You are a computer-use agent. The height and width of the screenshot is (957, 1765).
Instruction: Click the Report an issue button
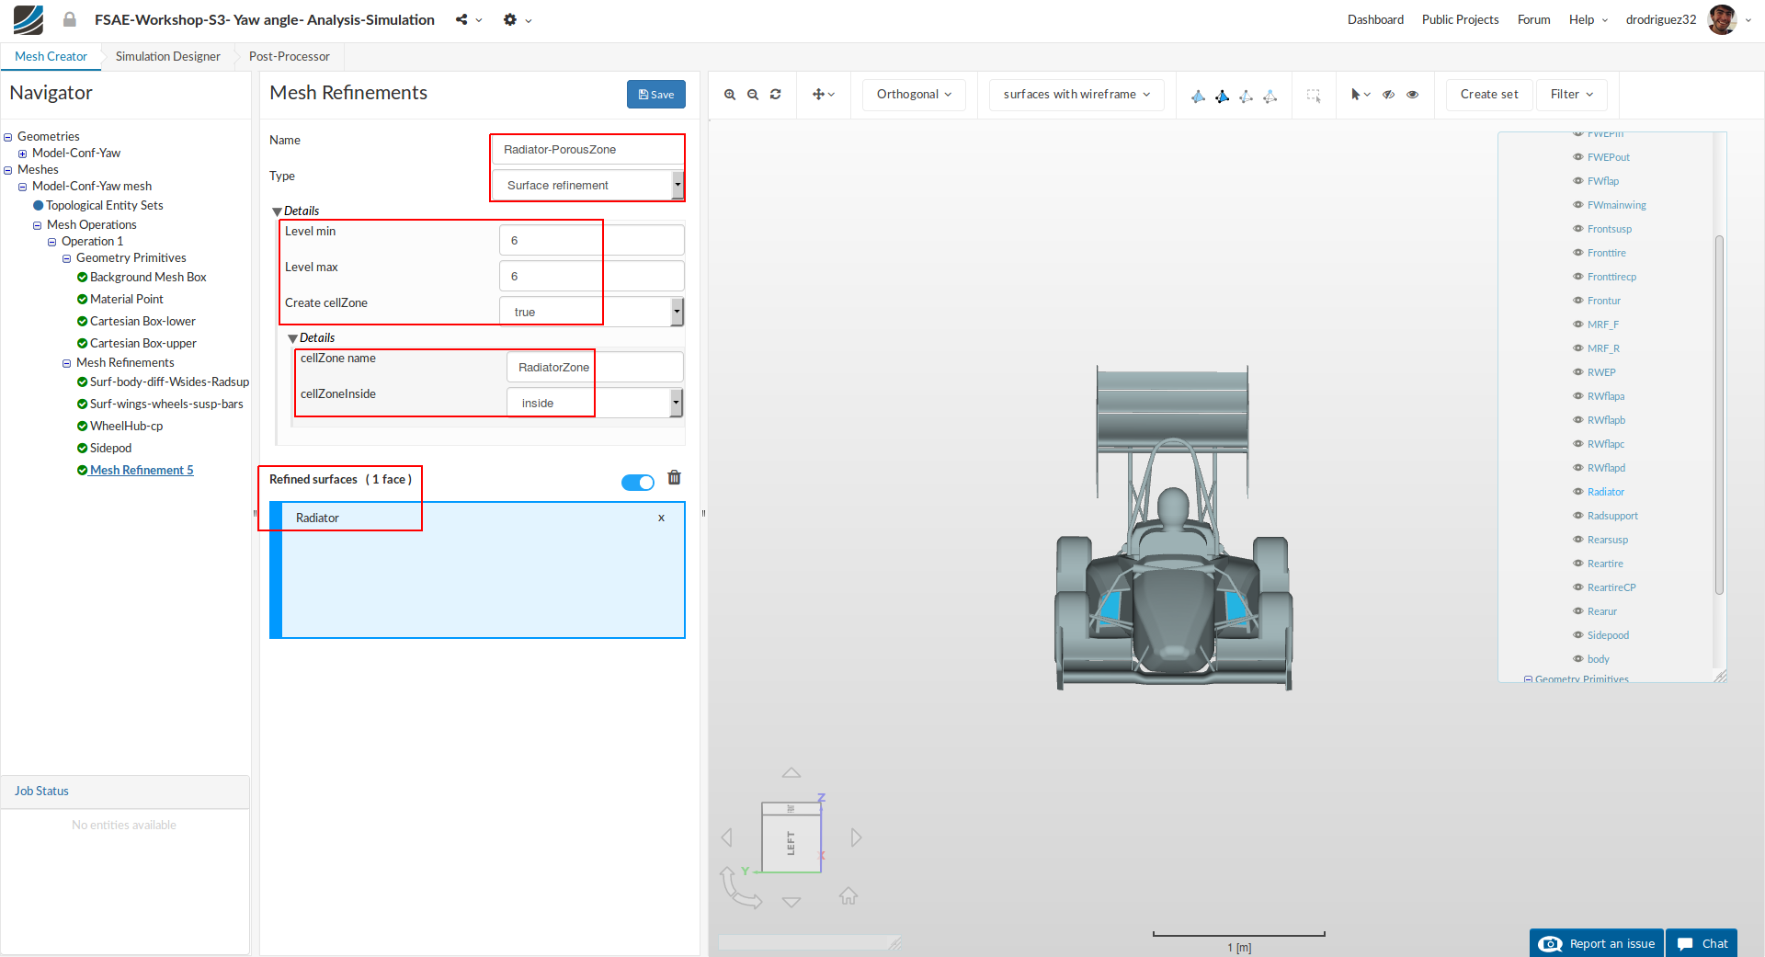pos(1597,944)
